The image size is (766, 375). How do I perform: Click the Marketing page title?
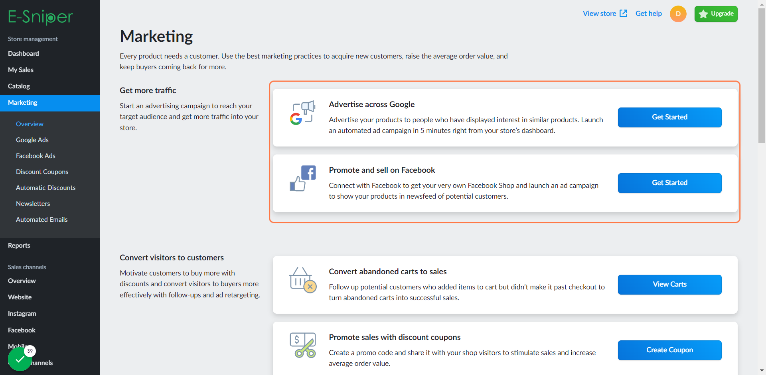tap(156, 36)
